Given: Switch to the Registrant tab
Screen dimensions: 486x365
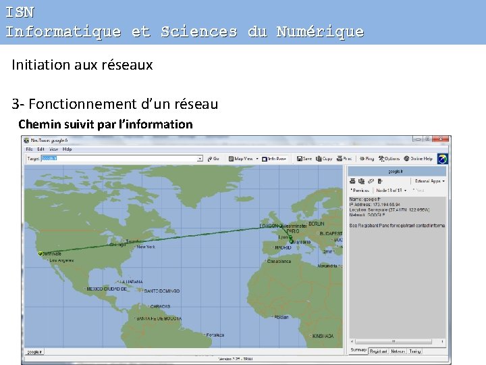Looking at the screenshot, I should 378,351.
